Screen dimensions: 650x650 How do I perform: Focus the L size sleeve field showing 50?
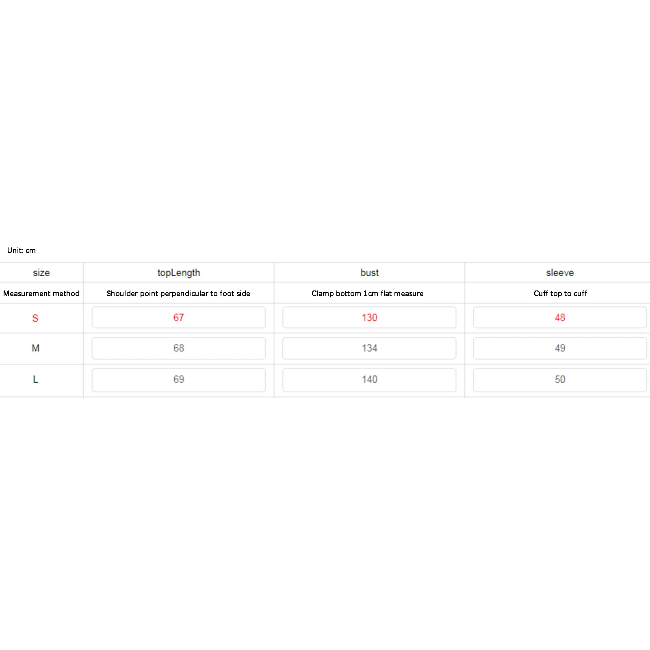(560, 379)
